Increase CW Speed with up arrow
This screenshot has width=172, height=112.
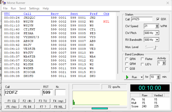pos(157,25)
